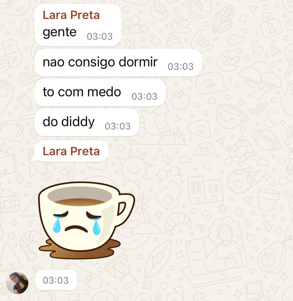This screenshot has height=301, width=293.
Task: Tap the timestamp beside 'to com medo'
Action: [144, 97]
